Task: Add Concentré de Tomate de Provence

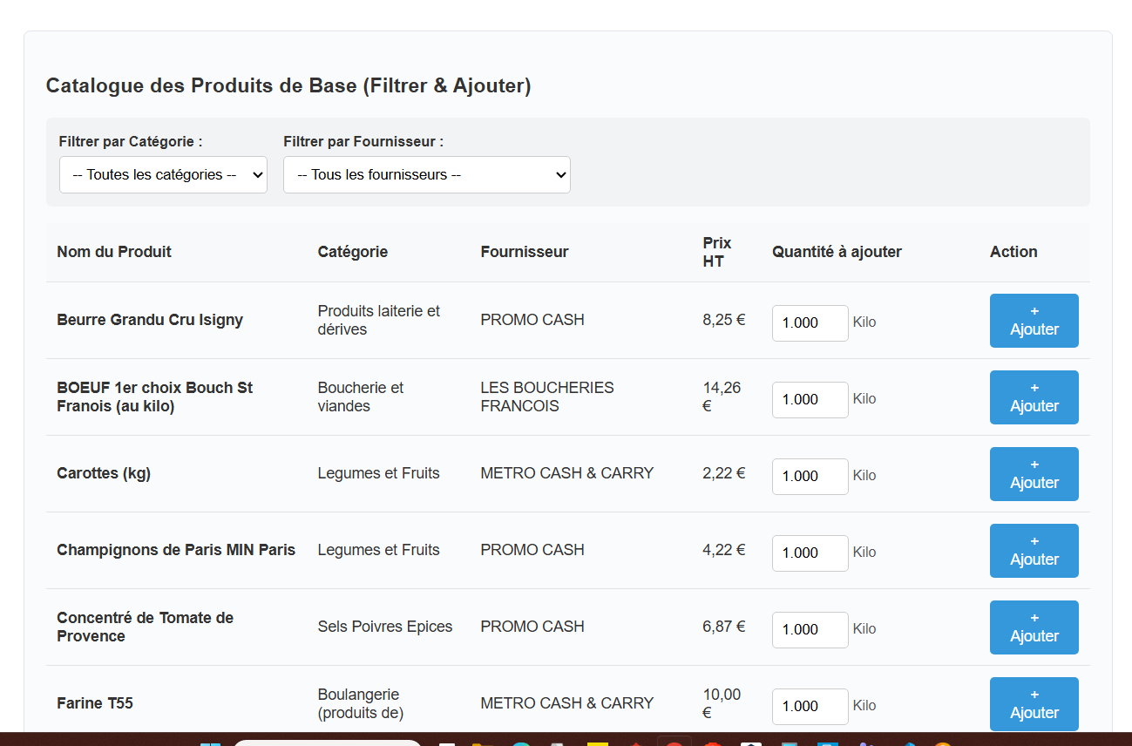Action: [1034, 627]
